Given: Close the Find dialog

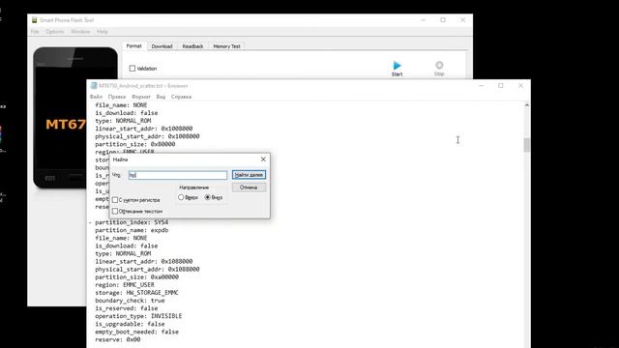Looking at the screenshot, I should pyautogui.click(x=263, y=159).
